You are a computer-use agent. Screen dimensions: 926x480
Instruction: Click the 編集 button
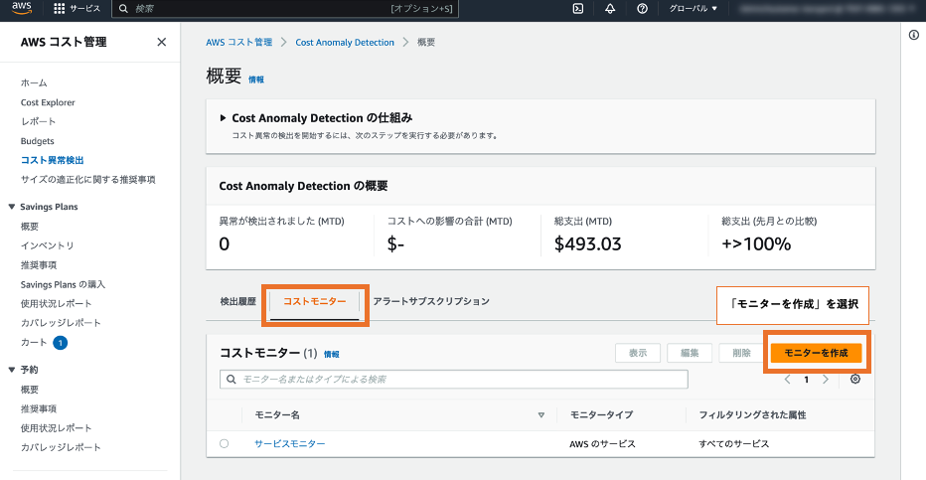(690, 353)
